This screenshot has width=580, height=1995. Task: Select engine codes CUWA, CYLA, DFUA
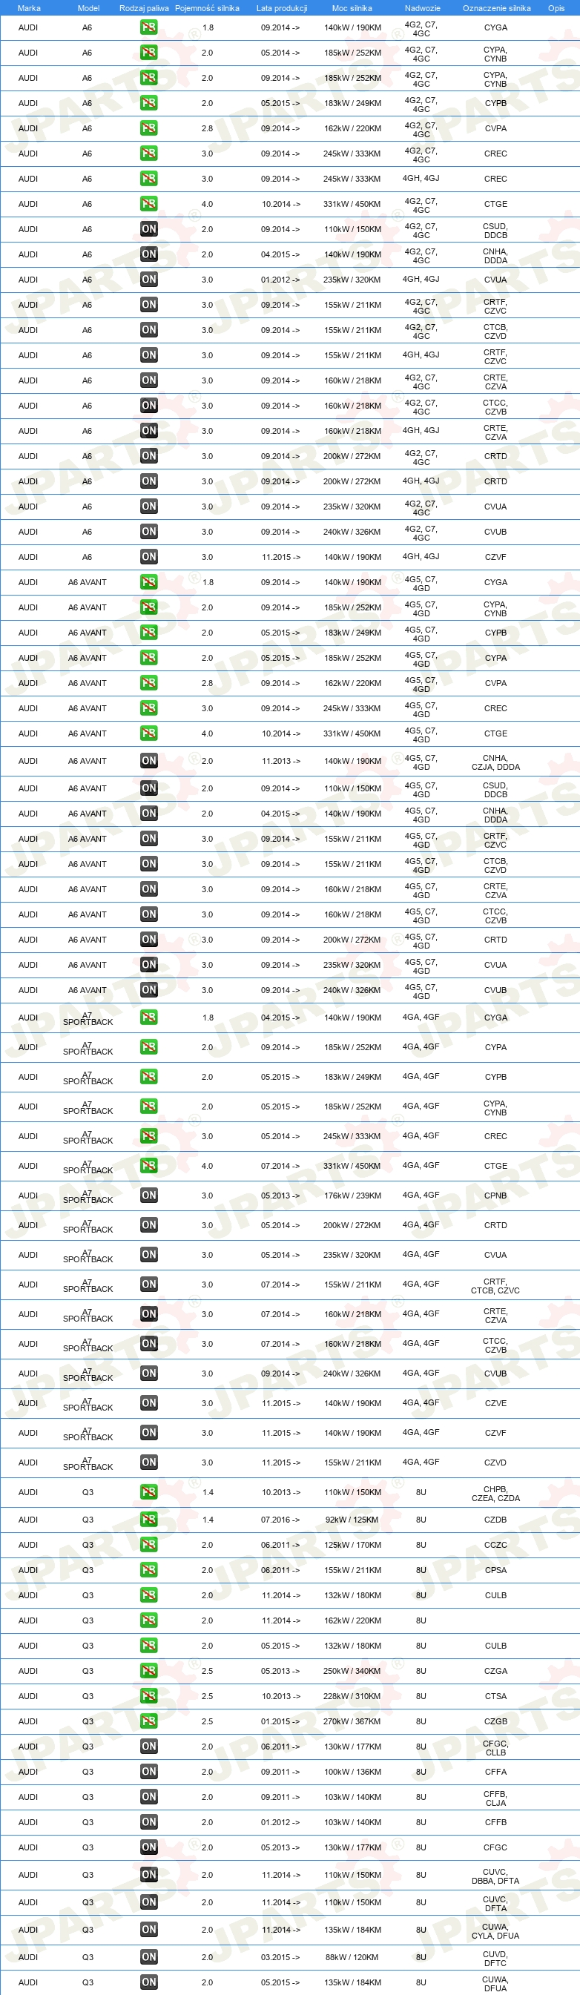click(495, 1930)
